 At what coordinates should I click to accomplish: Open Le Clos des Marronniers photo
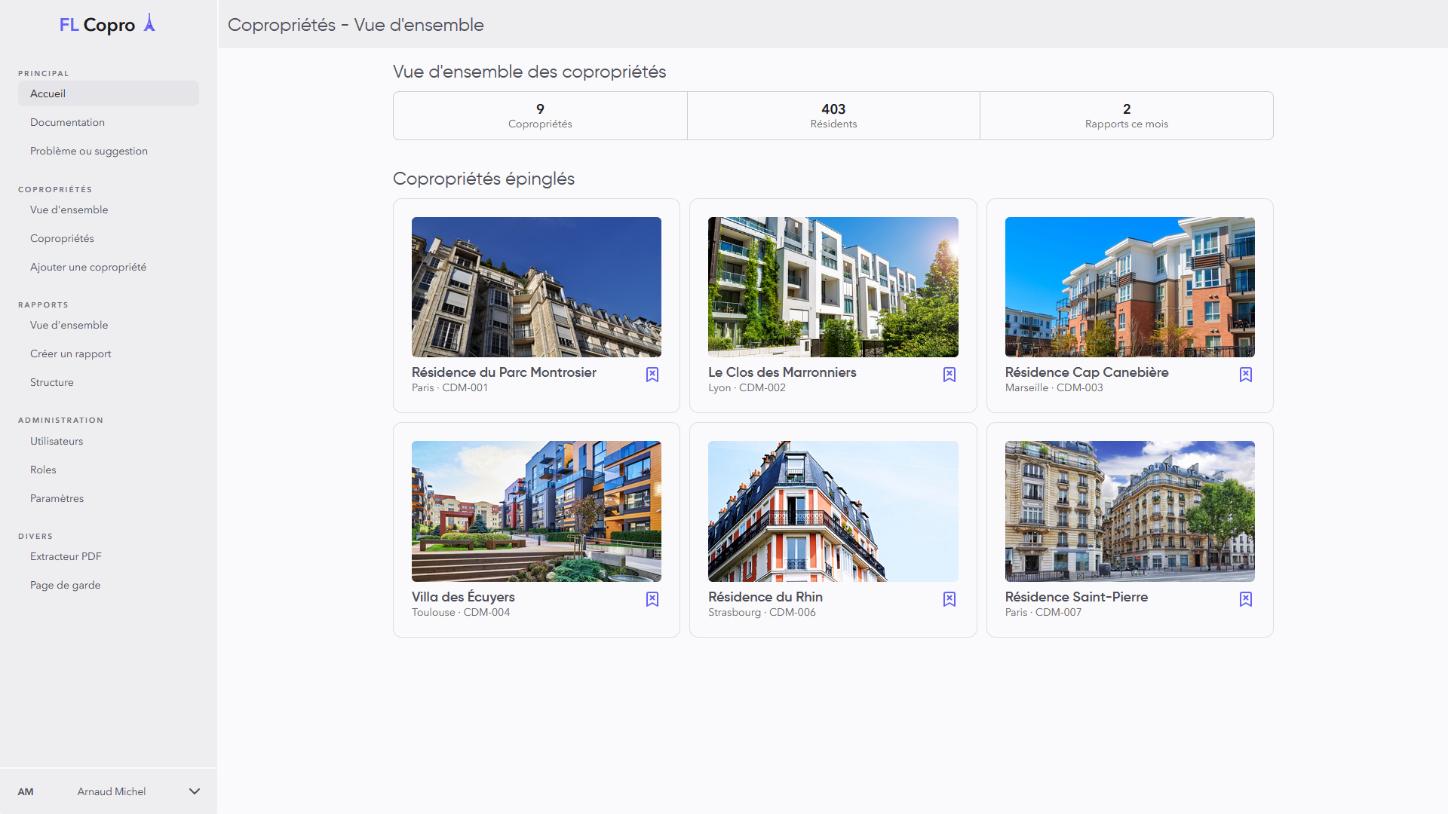point(833,287)
